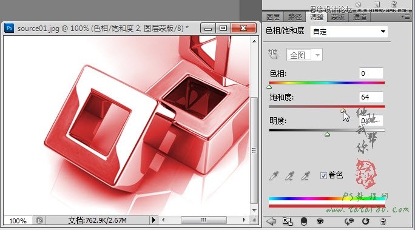This screenshot has height=230, width=415.
Task: Select the on-image adjustment hand tool
Action: click(273, 54)
